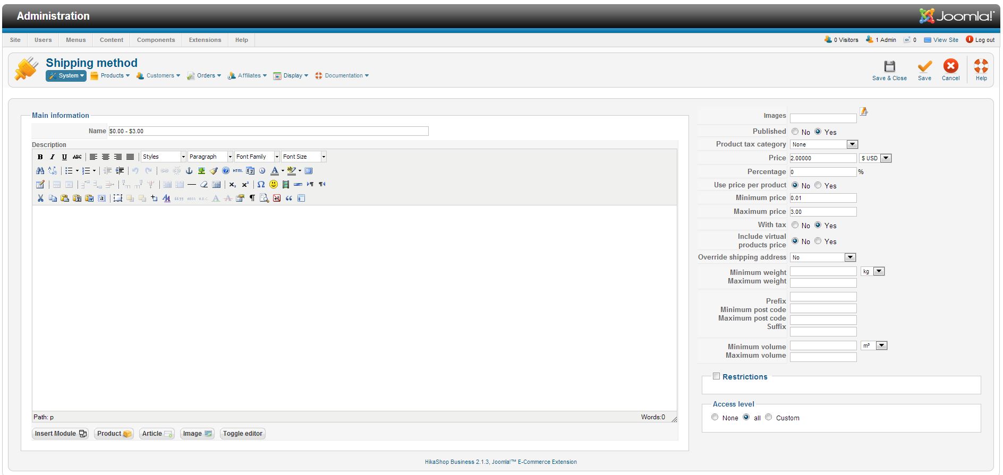The height and width of the screenshot is (475, 1003).
Task: Click Log out link
Action: [x=980, y=40]
